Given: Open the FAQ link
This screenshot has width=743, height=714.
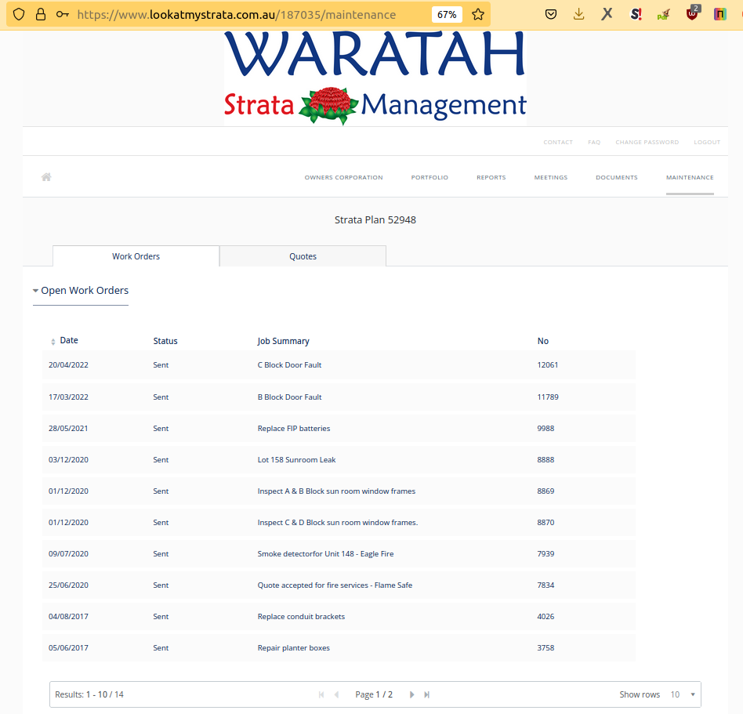Looking at the screenshot, I should point(594,142).
